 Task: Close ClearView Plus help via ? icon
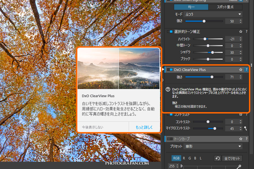pos(246,70)
